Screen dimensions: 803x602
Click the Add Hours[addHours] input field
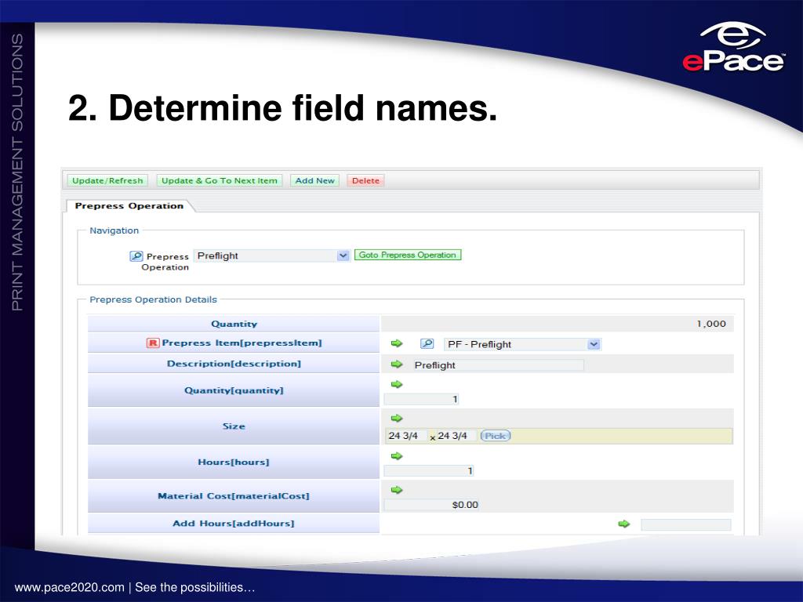(686, 524)
